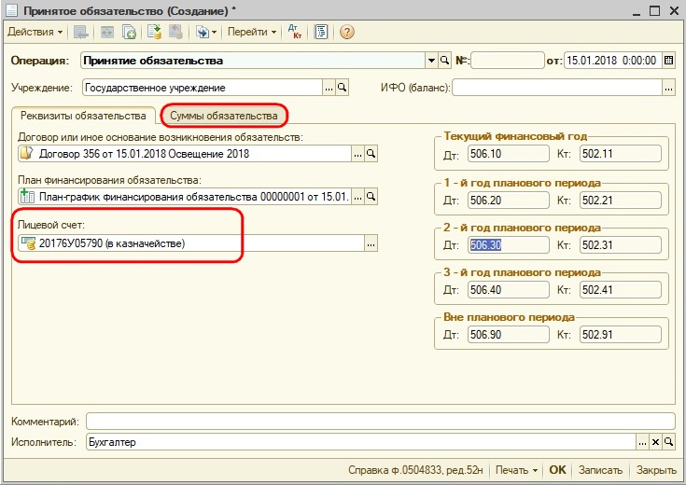Image resolution: width=686 pixels, height=485 pixels.
Task: Click the post document toolbar icon
Action: click(154, 32)
